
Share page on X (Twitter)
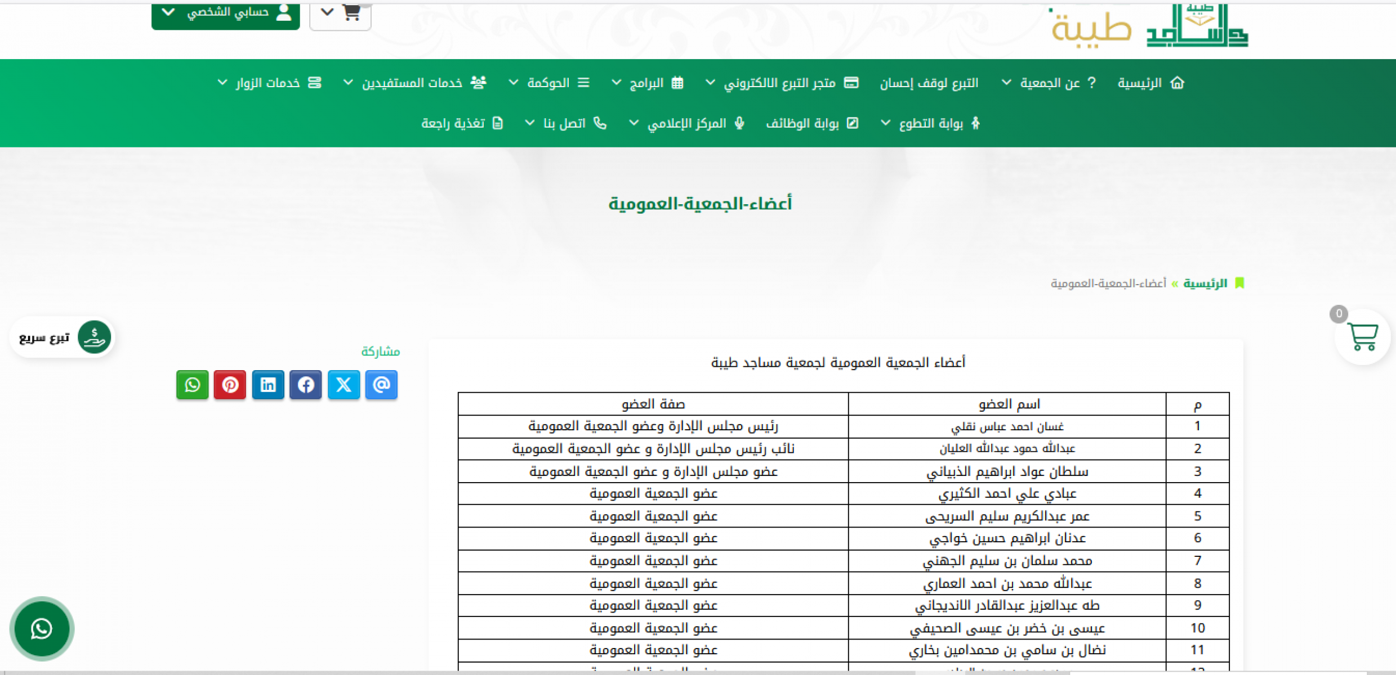click(x=344, y=385)
